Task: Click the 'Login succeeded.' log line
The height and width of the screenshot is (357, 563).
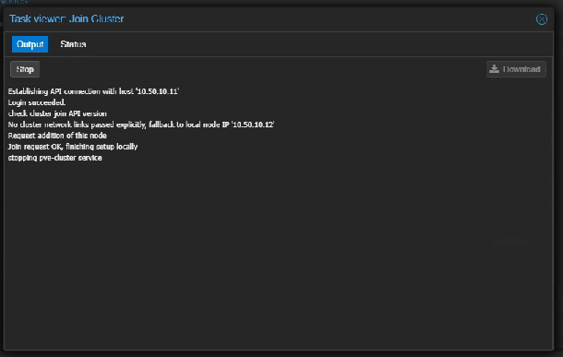Action: [x=37, y=102]
